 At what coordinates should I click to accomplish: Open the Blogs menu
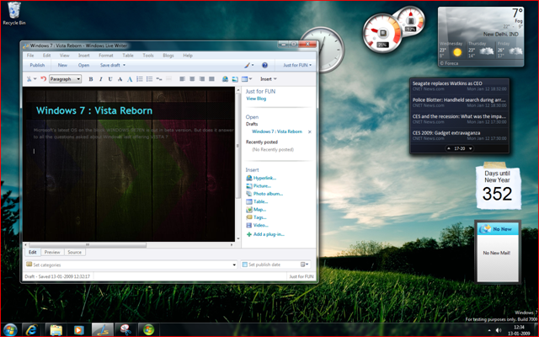168,56
